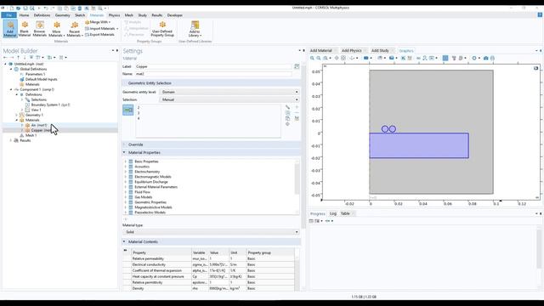Switch to the Geometry ribbon tab
This screenshot has width=544, height=306.
point(62,15)
